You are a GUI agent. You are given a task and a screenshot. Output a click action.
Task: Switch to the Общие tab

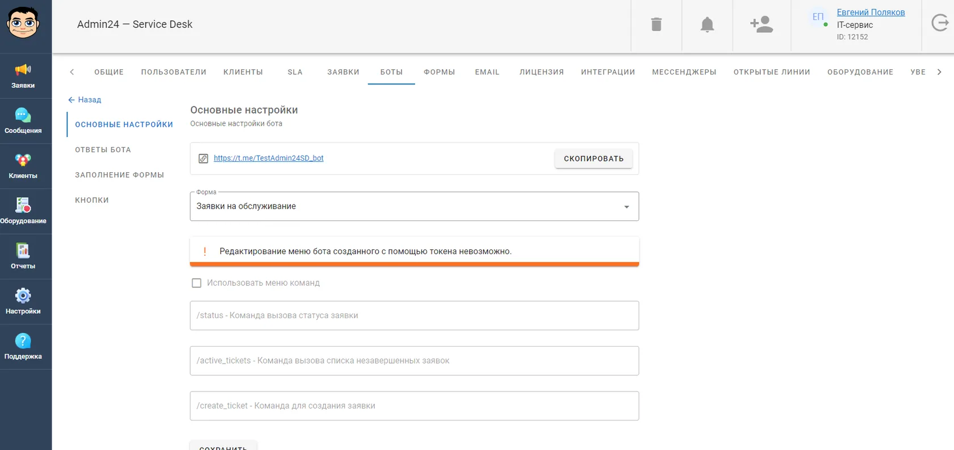(x=109, y=72)
